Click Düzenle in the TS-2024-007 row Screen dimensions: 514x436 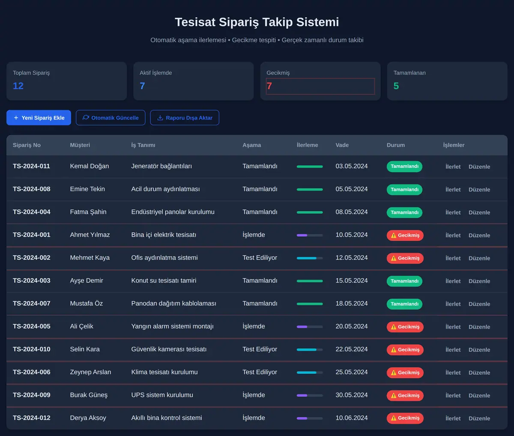(479, 304)
